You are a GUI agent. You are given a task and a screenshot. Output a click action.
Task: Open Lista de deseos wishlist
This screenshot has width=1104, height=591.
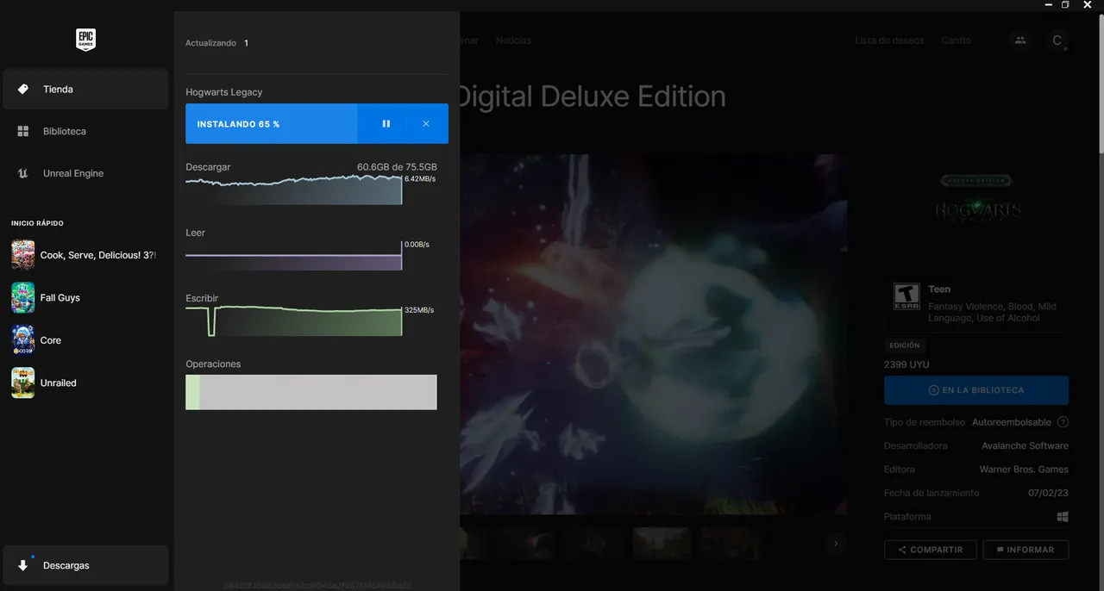pos(889,40)
